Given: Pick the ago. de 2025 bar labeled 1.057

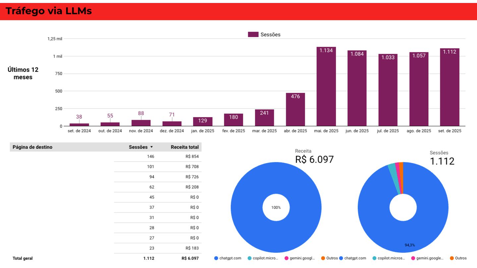Looking at the screenshot, I should coord(419,89).
